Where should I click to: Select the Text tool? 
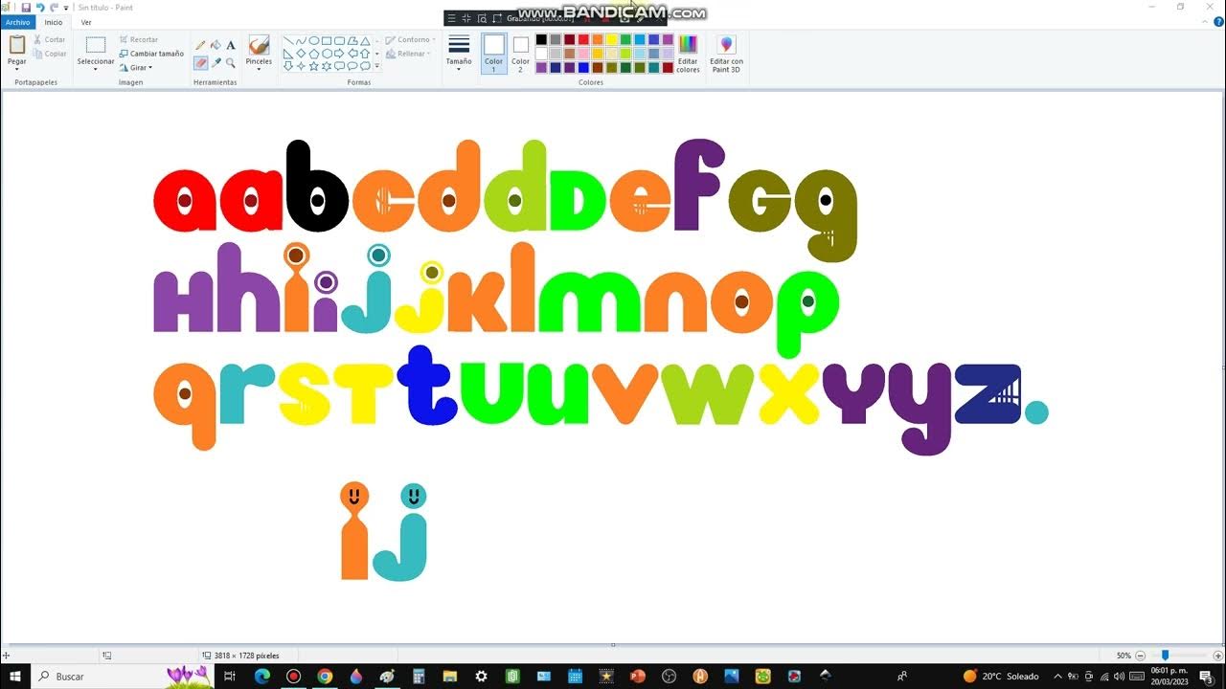231,45
